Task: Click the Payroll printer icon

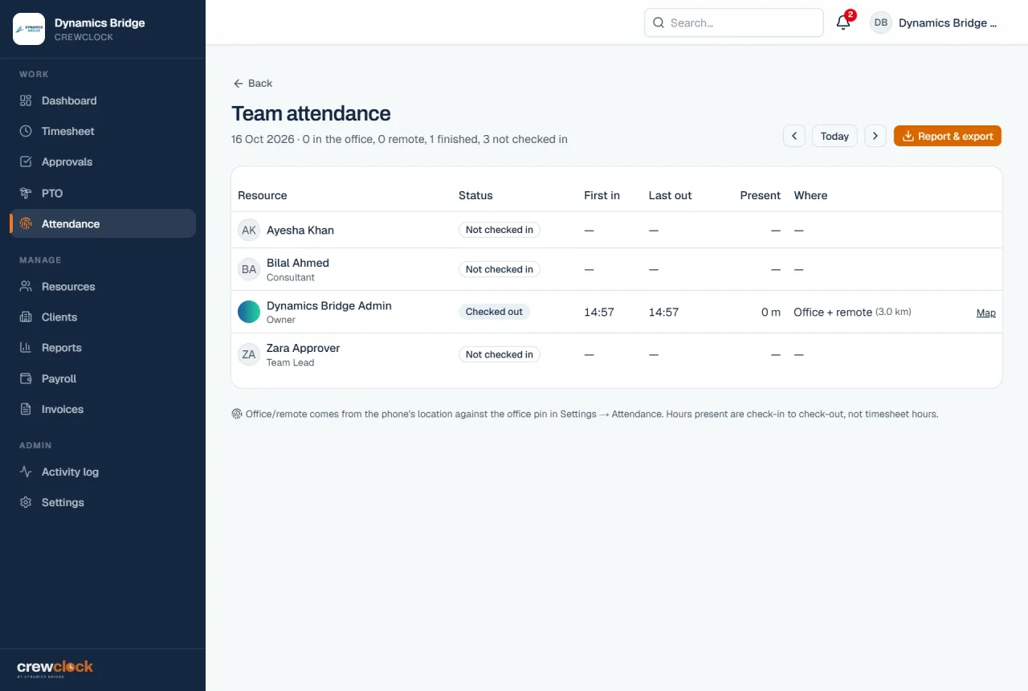Action: pos(26,378)
